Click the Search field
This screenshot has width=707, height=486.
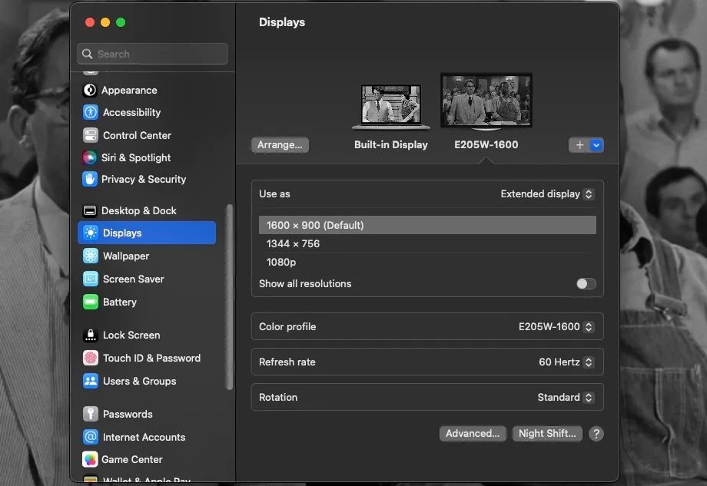point(151,54)
